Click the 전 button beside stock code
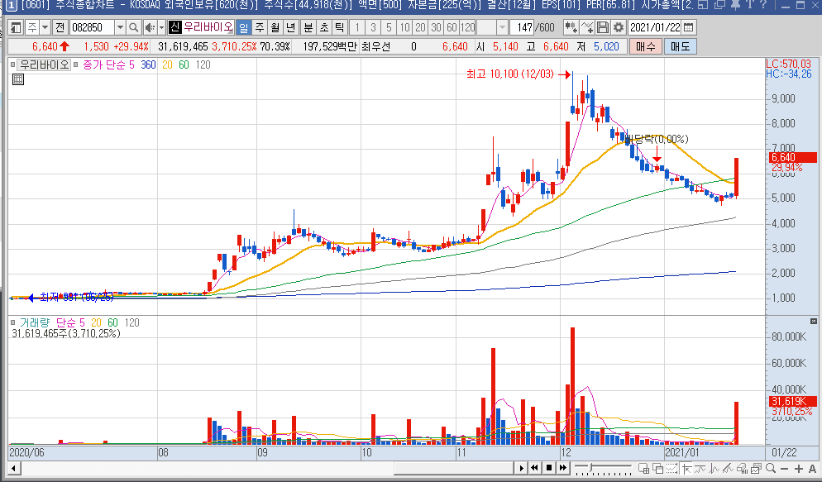 (60, 27)
